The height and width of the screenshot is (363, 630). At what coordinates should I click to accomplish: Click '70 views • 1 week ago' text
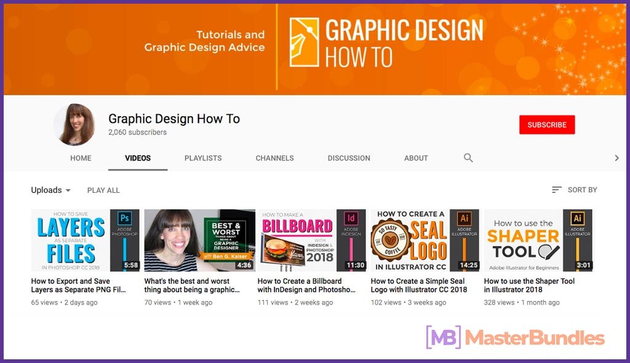tap(178, 302)
